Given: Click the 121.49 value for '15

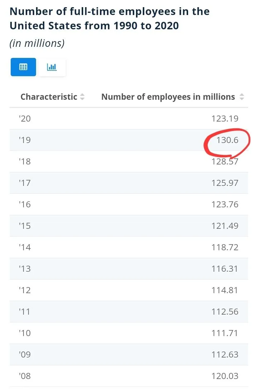Looking at the screenshot, I should pyautogui.click(x=225, y=226).
